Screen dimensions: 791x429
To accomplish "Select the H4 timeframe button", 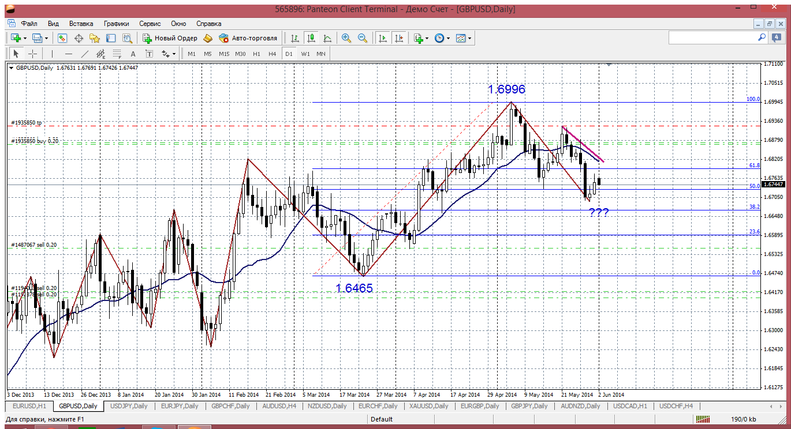I will (x=273, y=54).
